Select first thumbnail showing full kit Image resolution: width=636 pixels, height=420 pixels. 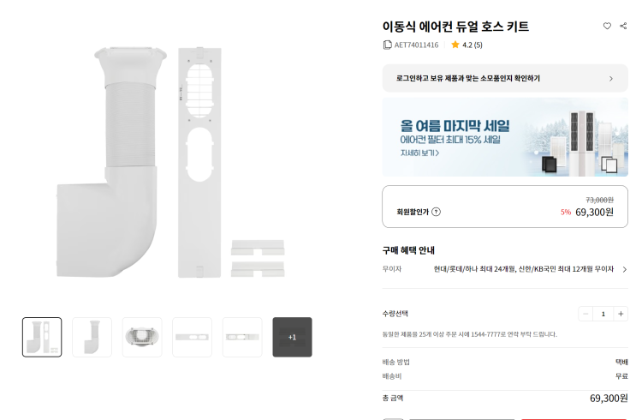[42, 337]
